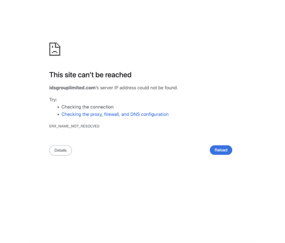Click the word "reached" in the heading

(118, 75)
